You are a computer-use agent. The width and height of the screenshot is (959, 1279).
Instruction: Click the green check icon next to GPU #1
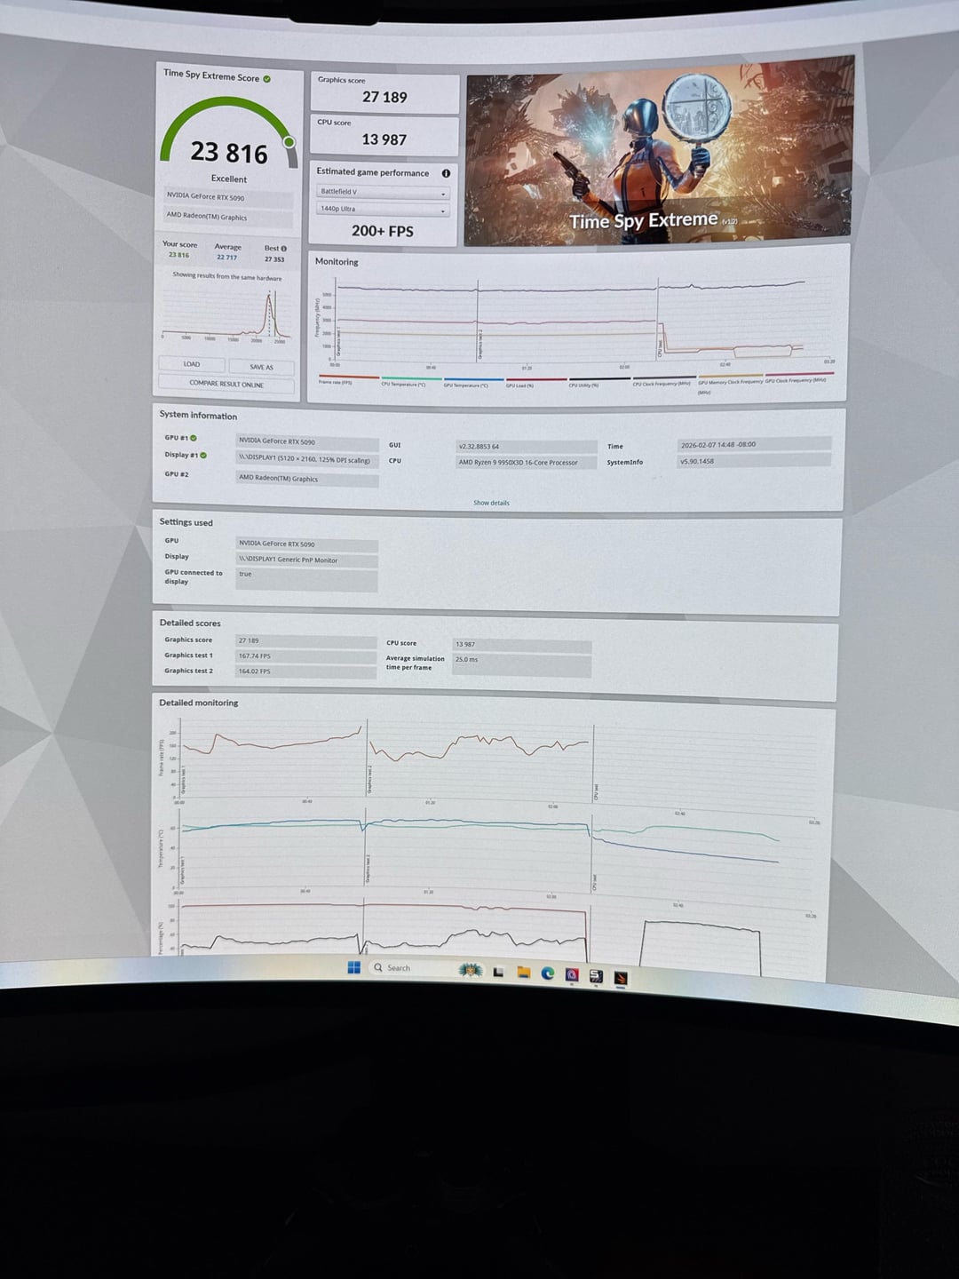pos(194,438)
